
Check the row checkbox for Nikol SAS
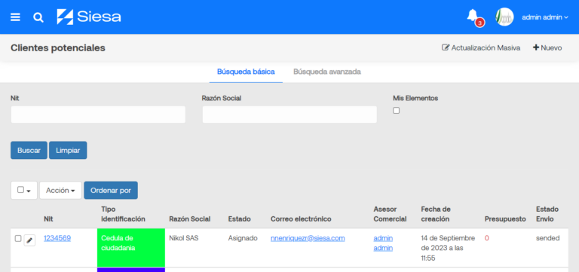(18, 238)
